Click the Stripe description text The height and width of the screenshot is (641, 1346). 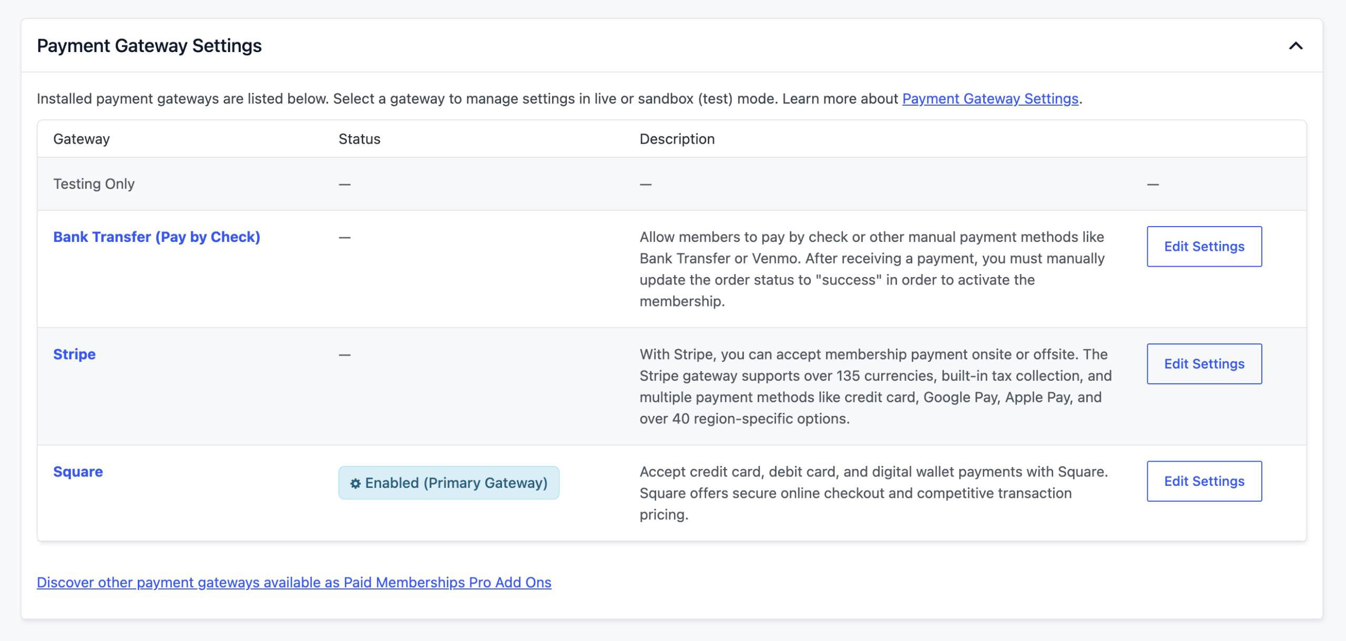[x=875, y=386]
